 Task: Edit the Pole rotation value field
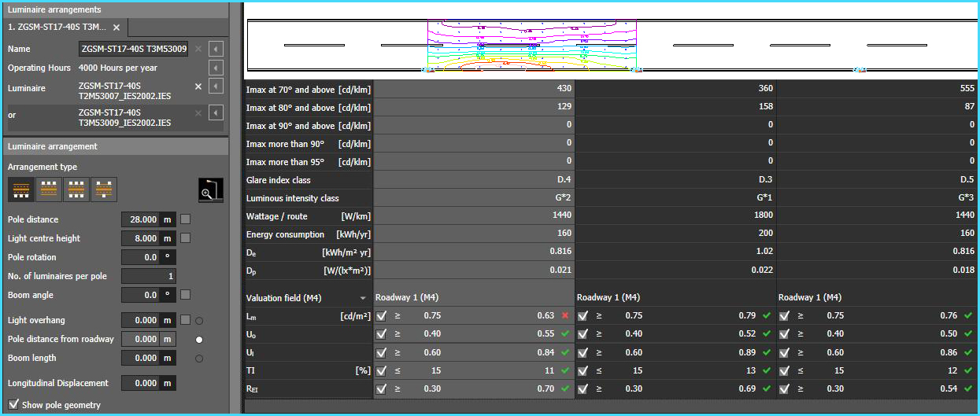pyautogui.click(x=141, y=257)
